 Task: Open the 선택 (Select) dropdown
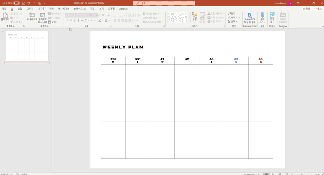233,21
